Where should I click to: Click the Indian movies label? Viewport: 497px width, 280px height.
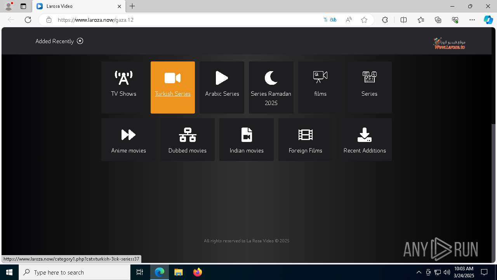click(x=247, y=150)
